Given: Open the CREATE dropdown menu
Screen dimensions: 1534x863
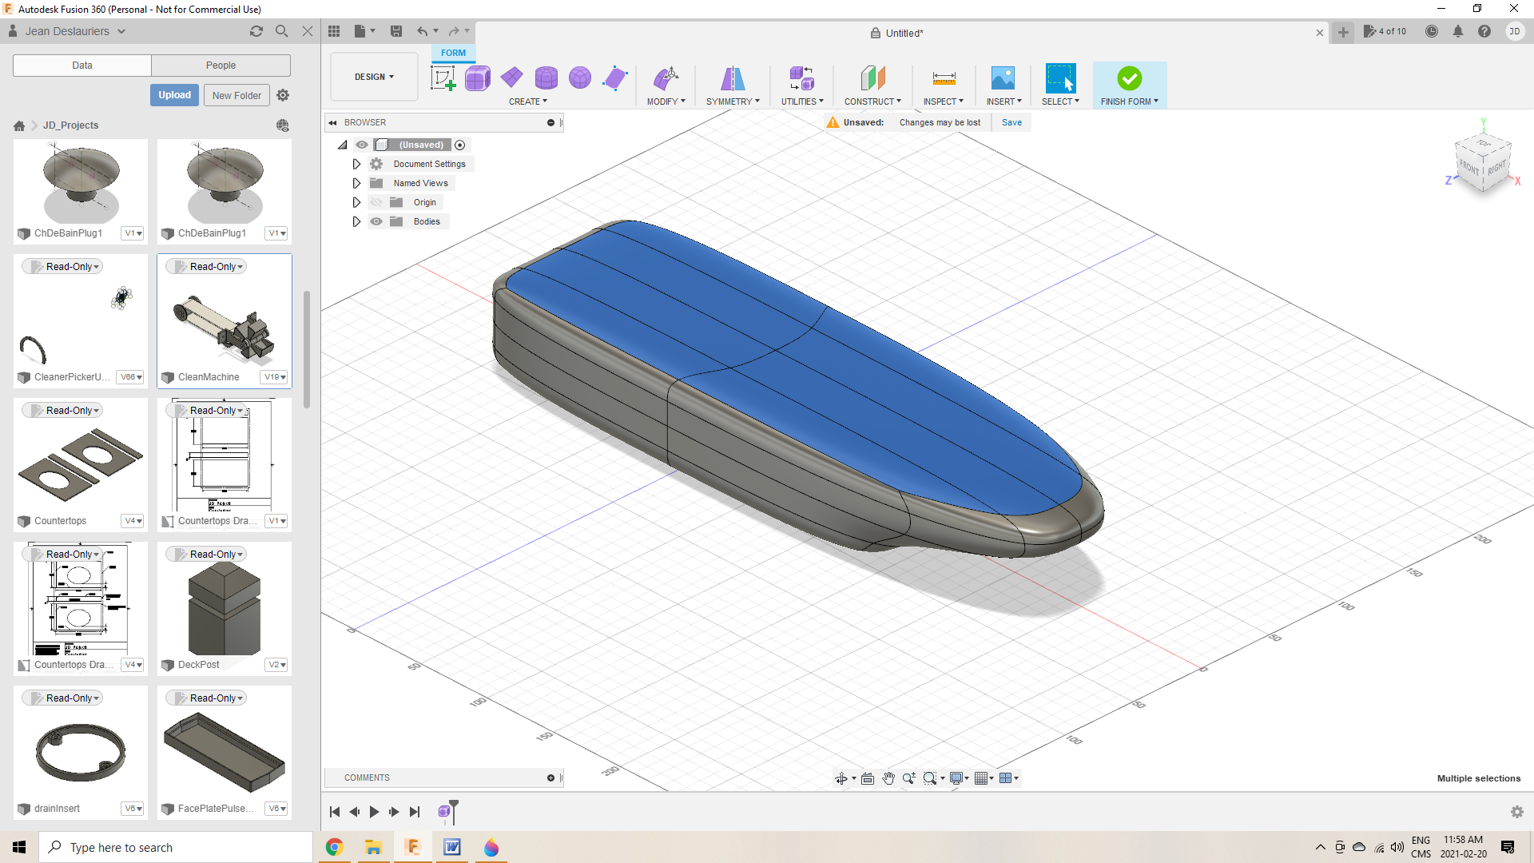Looking at the screenshot, I should pos(528,101).
